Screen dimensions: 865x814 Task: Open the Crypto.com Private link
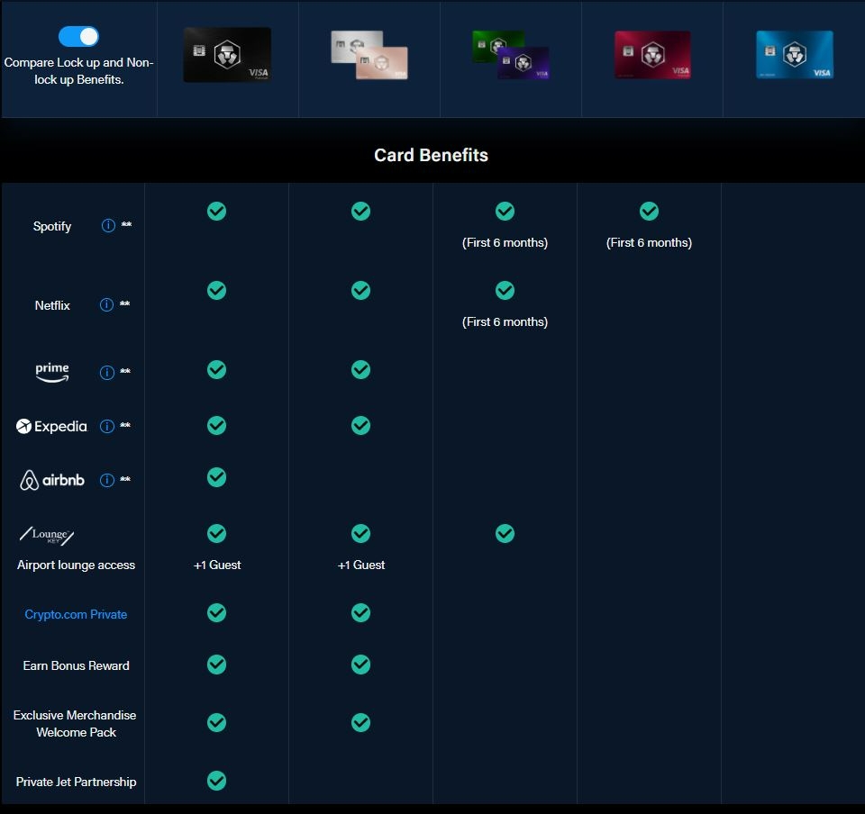pyautogui.click(x=76, y=614)
